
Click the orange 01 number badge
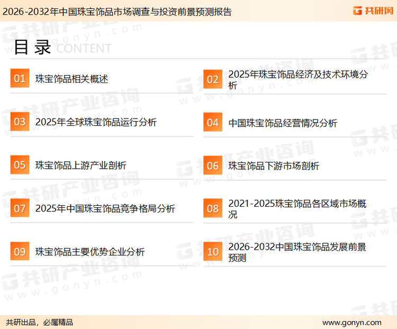coord(20,79)
